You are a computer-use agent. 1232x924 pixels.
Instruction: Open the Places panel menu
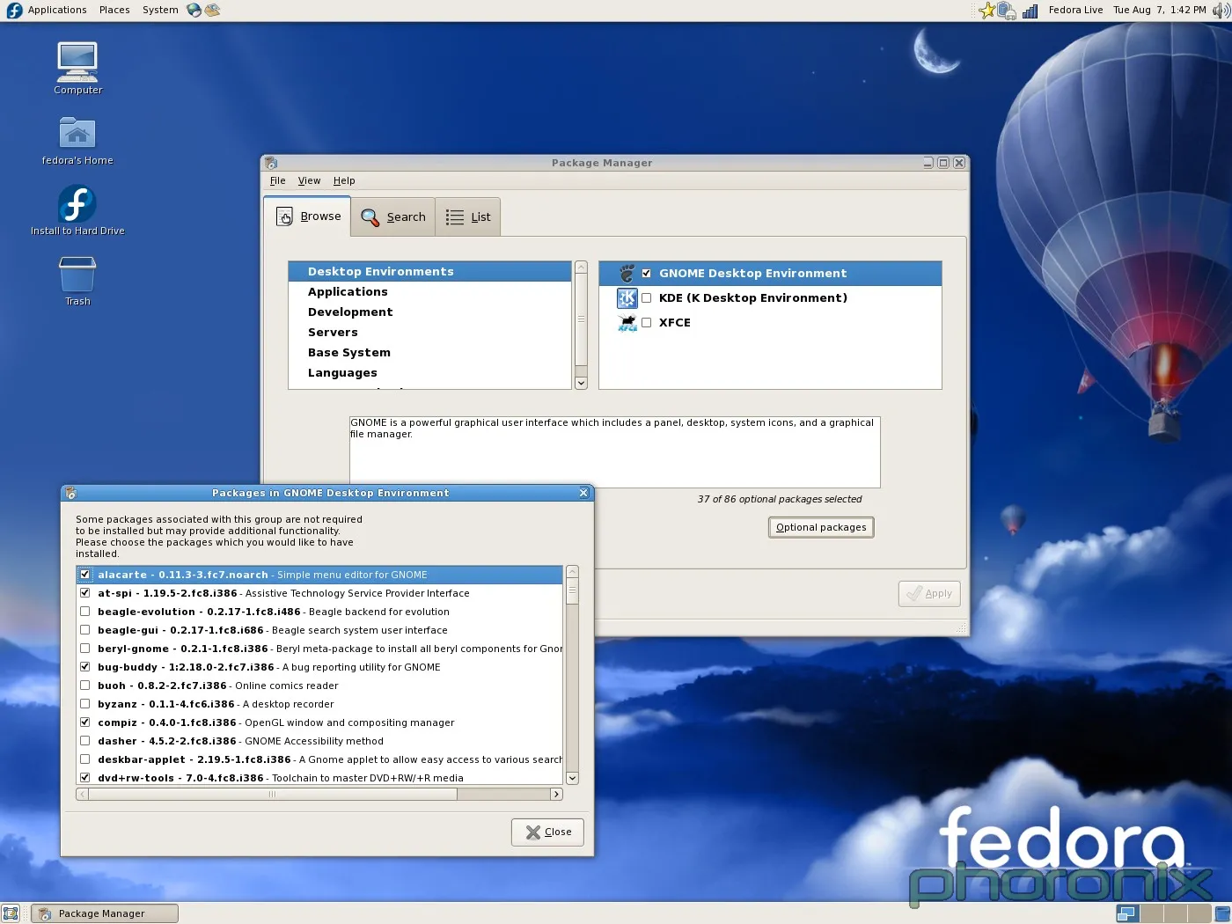point(114,11)
